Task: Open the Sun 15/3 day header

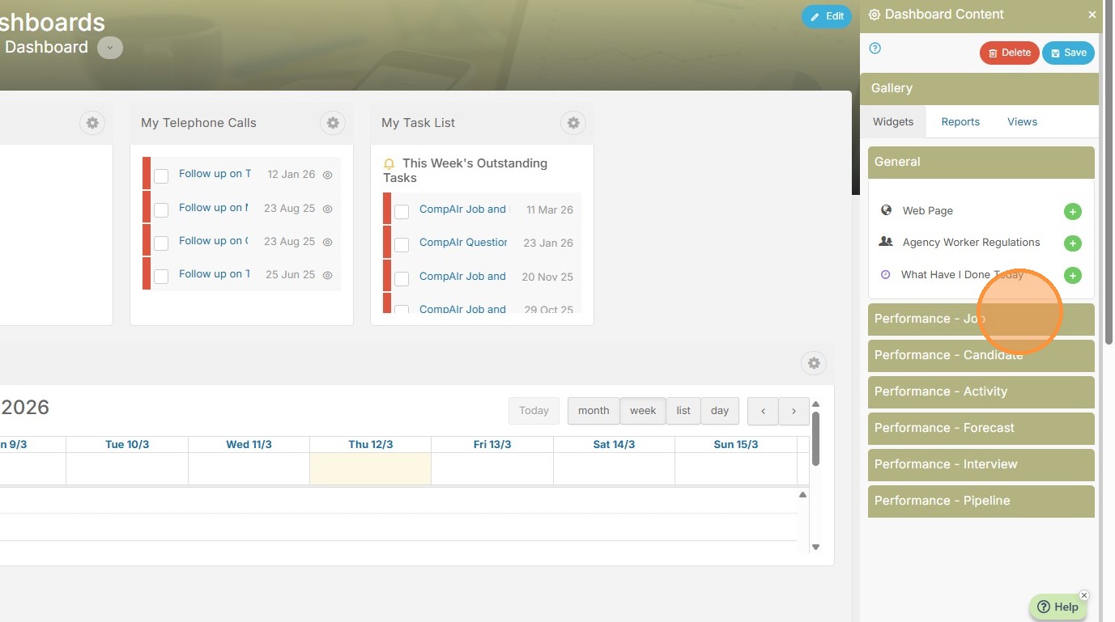Action: pyautogui.click(x=736, y=445)
